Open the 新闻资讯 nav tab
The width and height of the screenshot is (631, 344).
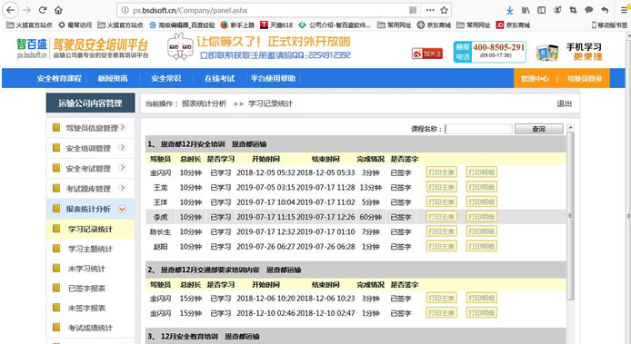(113, 78)
